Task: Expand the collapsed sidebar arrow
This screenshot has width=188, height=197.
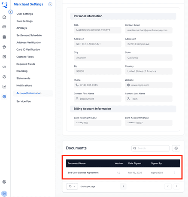Action: pyautogui.click(x=11, y=12)
